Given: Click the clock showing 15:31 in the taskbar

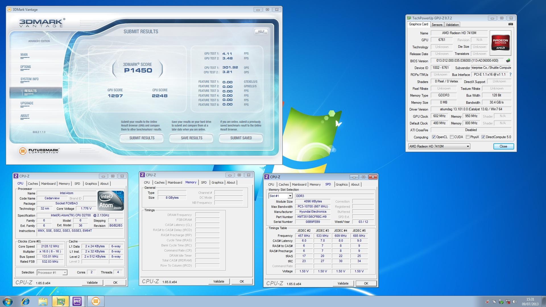Looking at the screenshot, I should pyautogui.click(x=530, y=302).
